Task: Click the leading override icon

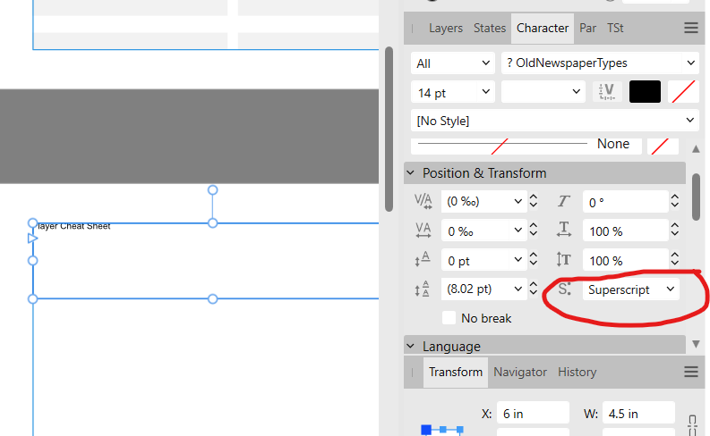Action: [423, 289]
